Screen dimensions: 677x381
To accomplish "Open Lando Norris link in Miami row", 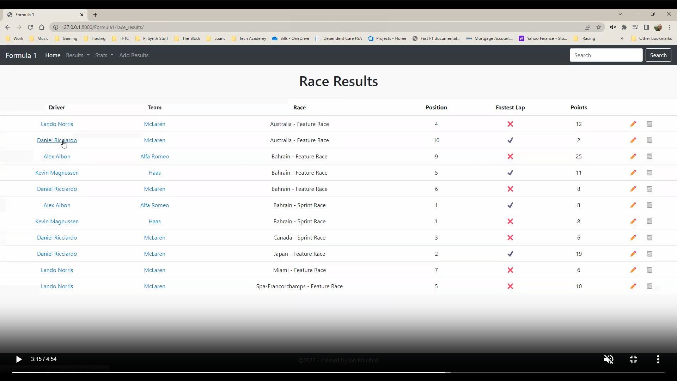I will (57, 270).
